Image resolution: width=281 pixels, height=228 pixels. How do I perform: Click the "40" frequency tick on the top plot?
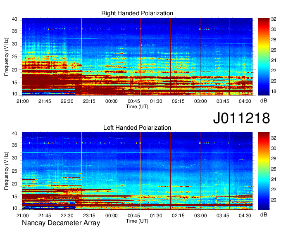tap(14, 19)
